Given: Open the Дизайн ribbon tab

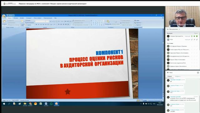Looking at the screenshot, I should click(x=22, y=18).
